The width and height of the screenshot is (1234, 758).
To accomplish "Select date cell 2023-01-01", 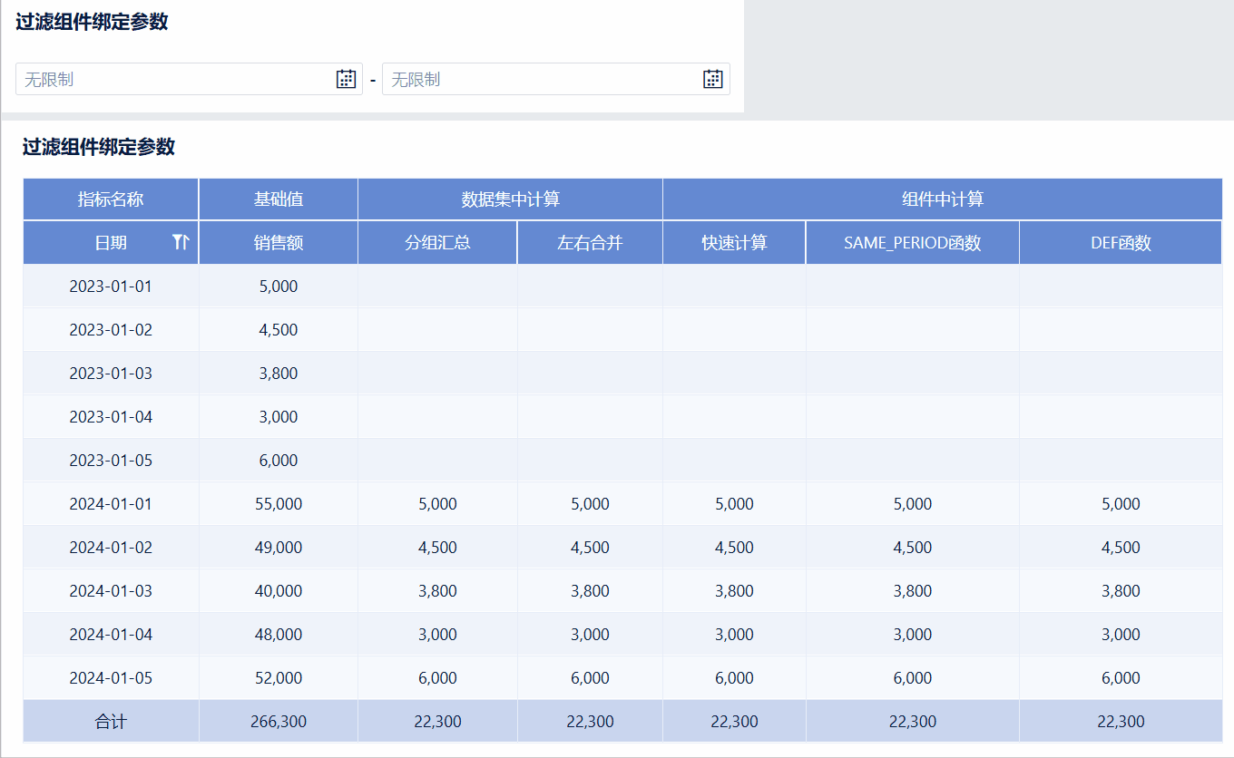I will tap(111, 287).
